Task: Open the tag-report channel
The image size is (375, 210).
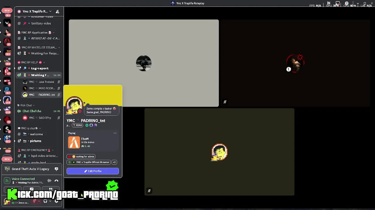Action: click(38, 68)
